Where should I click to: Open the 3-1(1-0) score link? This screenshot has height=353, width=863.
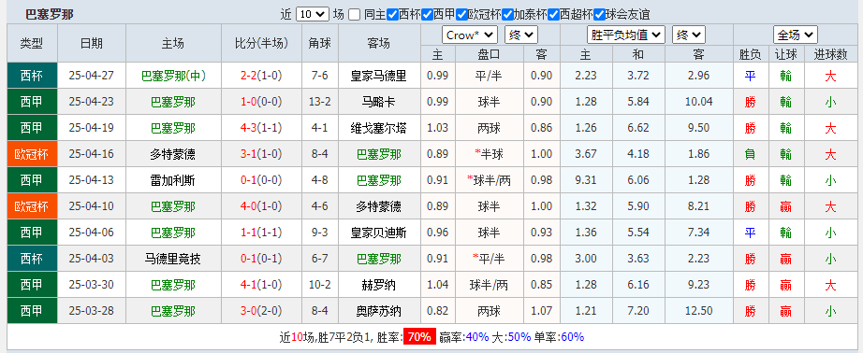pos(261,154)
